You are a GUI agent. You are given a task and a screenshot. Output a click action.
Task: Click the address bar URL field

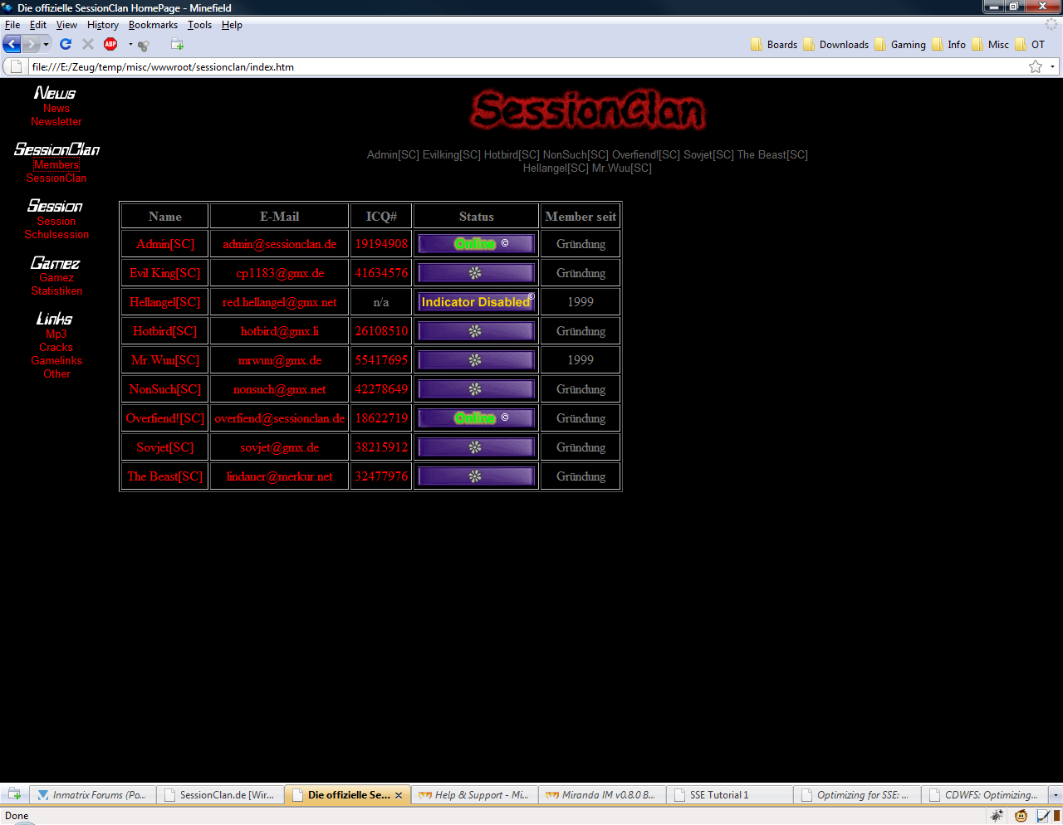coord(498,67)
